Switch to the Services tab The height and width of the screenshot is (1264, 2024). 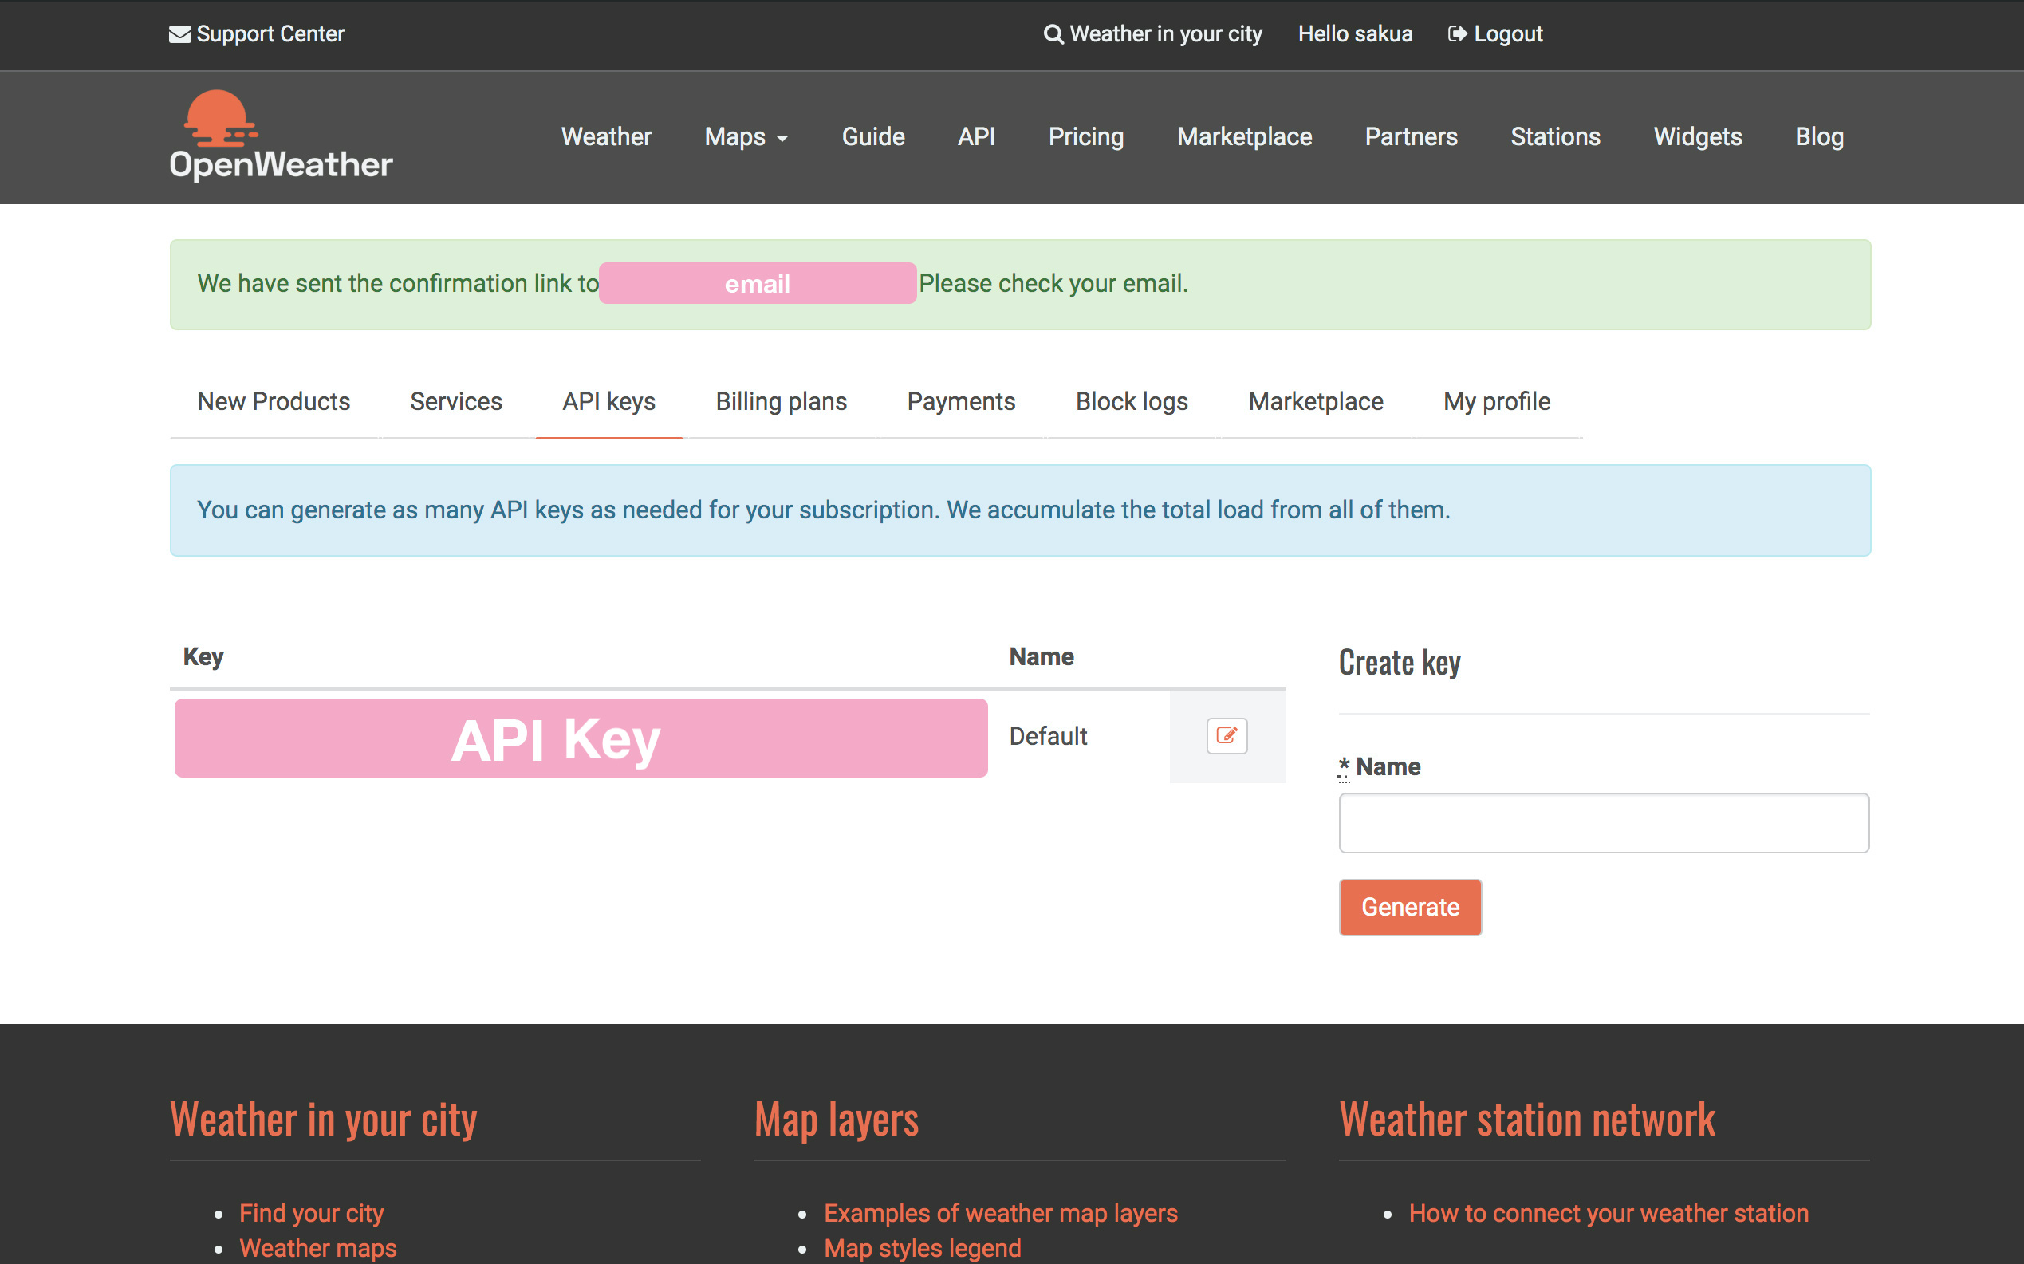455,401
